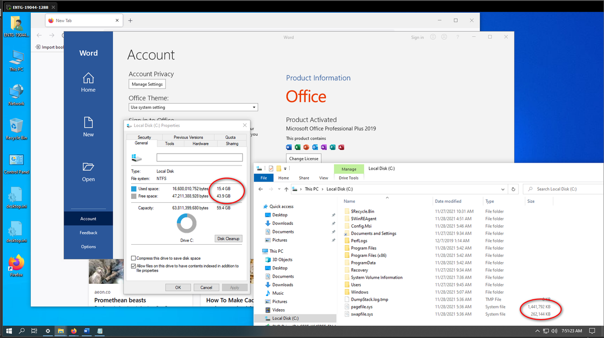The image size is (604, 338).
Task: Select the New document icon in Word
Action: point(88,123)
